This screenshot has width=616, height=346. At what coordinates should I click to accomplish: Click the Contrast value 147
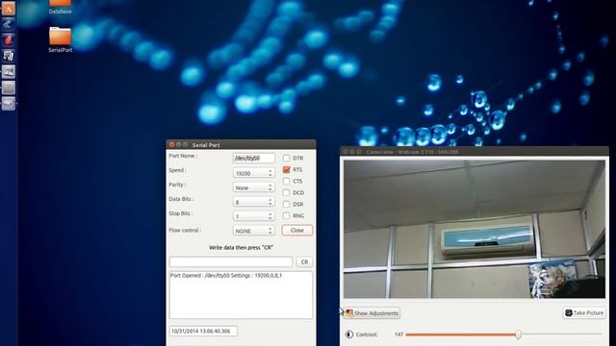click(398, 334)
